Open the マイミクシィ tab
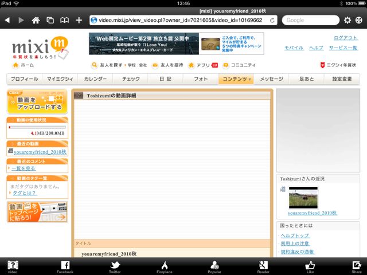The image size is (367, 275). pyautogui.click(x=60, y=79)
